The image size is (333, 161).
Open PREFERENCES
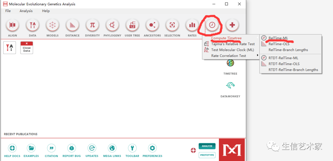[x=152, y=151]
